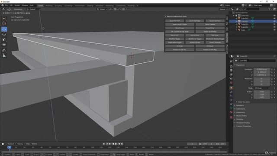Jump to the timeline start frame
This screenshot has height=156, width=277.
pos(107,144)
